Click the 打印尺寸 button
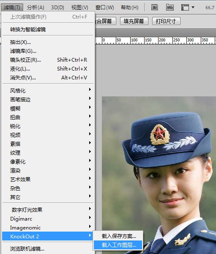 (x=166, y=21)
